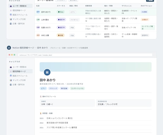This screenshot has width=163, height=135.
Task: Click the 2023 日本ショパンコンクール 第2位 row
Action: click(x=96, y=118)
